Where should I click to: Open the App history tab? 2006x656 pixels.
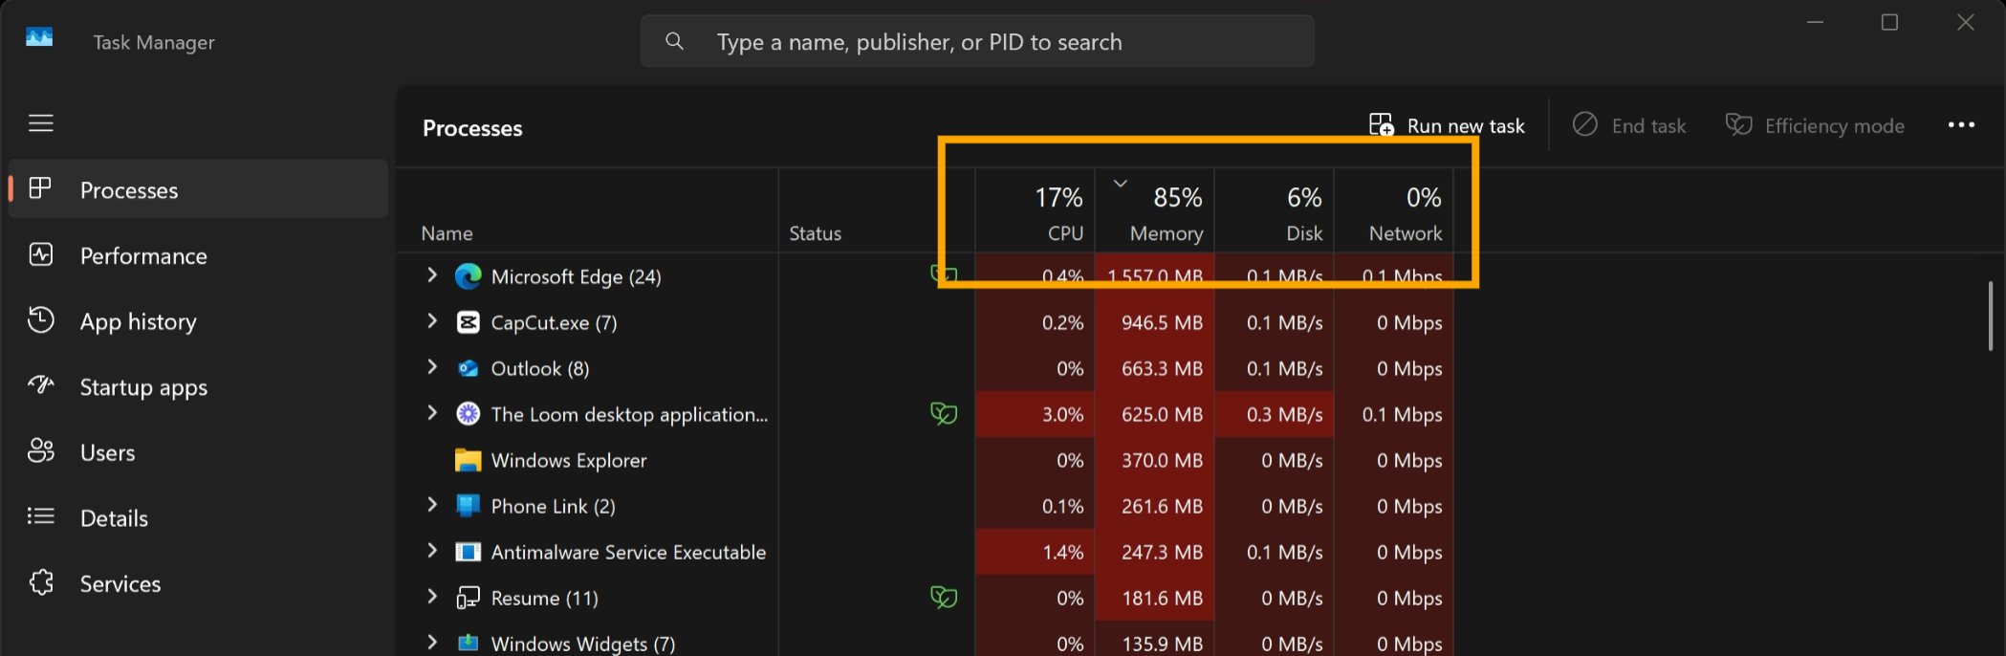pos(199,321)
